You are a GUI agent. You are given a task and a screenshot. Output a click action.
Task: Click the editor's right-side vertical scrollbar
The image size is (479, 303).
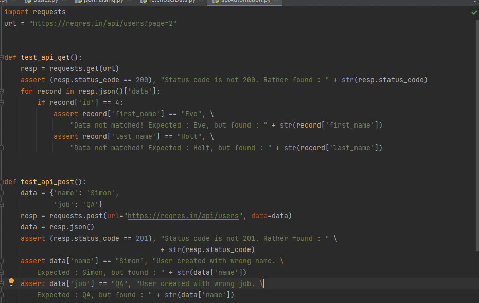tap(476, 154)
